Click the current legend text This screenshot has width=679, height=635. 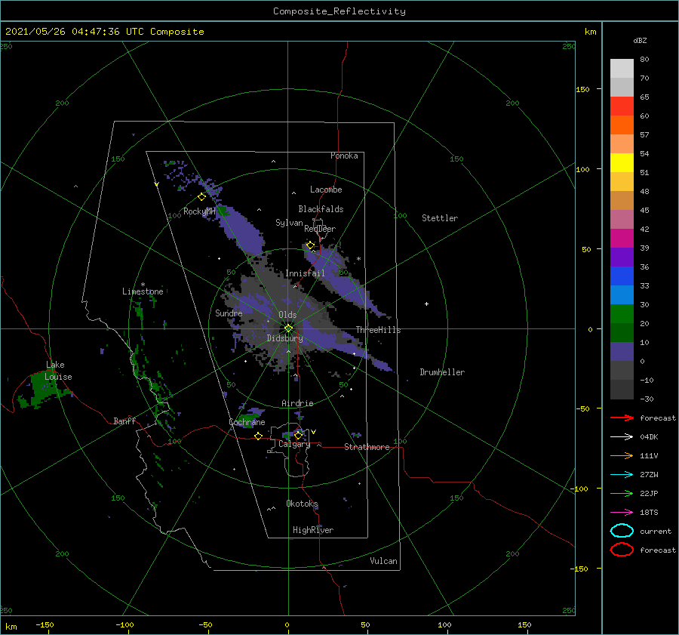(656, 532)
